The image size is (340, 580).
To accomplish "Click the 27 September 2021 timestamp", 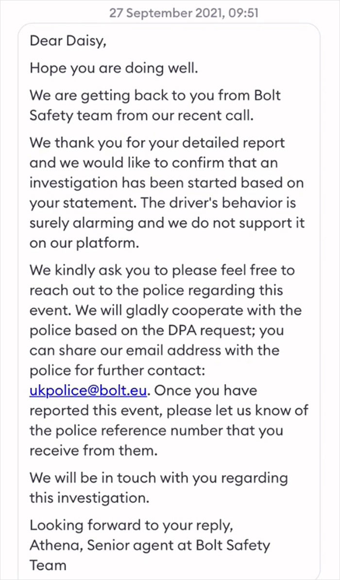I will tap(184, 13).
